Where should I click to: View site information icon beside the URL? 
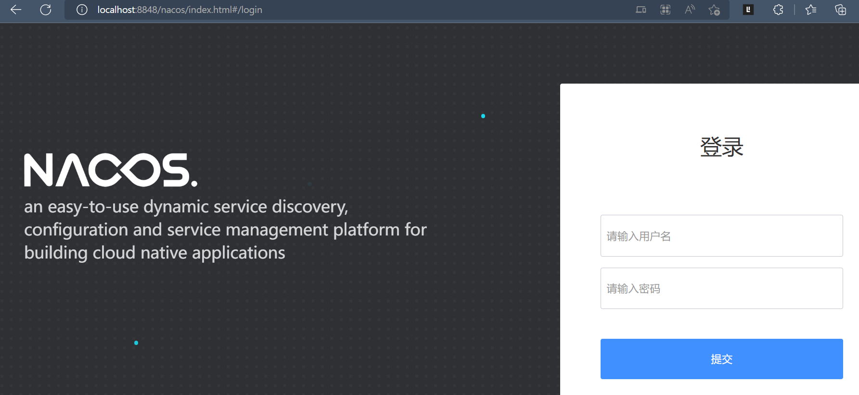click(x=82, y=10)
